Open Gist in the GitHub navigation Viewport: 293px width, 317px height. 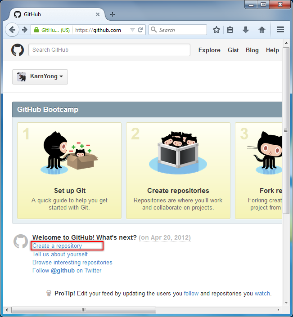[233, 50]
